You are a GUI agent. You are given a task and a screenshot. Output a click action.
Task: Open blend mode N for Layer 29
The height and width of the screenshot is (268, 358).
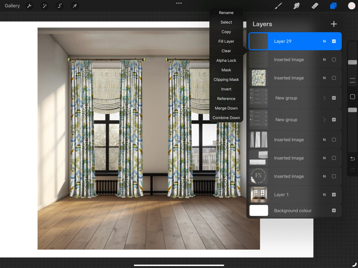pos(324,41)
